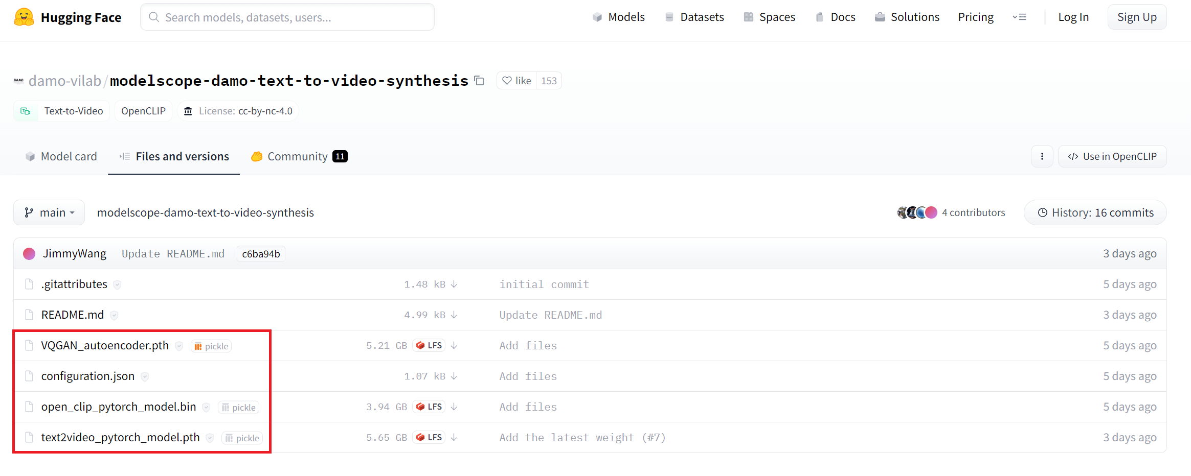Click the search models input field
Viewport: 1191px width, 476px height.
click(x=286, y=16)
